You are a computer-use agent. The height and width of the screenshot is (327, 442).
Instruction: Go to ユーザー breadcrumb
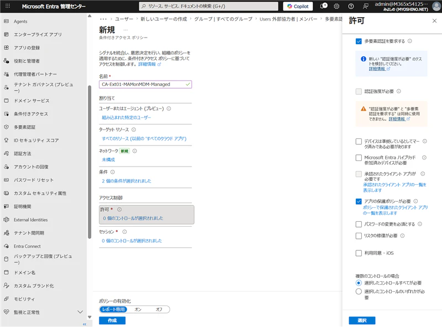pos(124,19)
